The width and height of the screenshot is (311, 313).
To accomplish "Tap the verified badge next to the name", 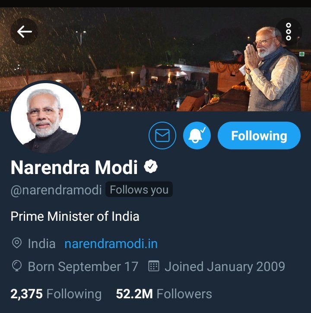I will pos(151,167).
